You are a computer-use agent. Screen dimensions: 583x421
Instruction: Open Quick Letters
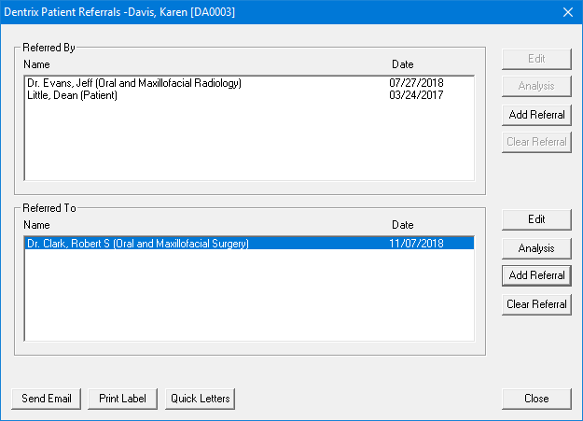(200, 399)
